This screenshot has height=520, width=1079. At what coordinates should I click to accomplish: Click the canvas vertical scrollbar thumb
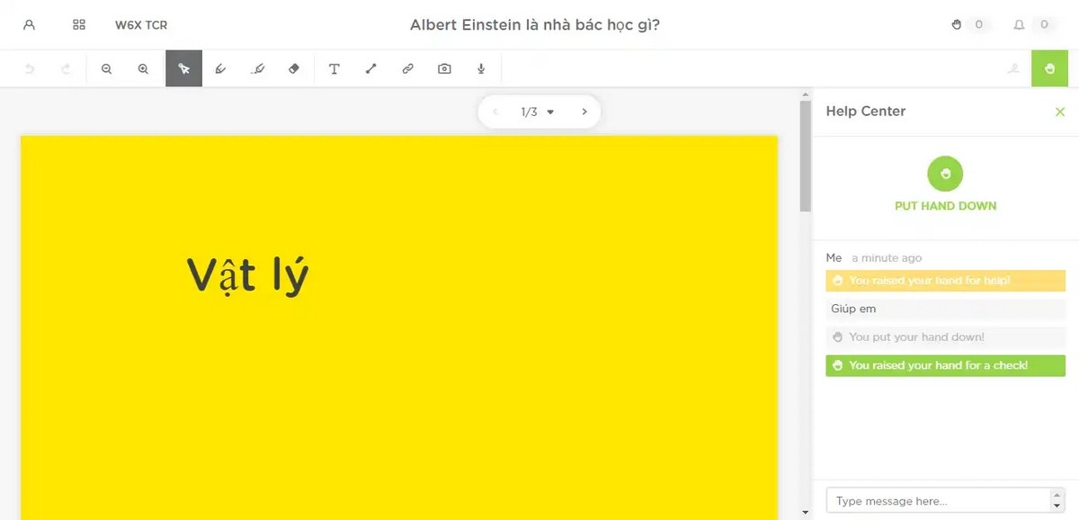coord(806,157)
